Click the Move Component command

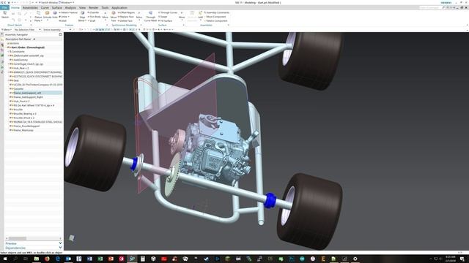click(215, 17)
